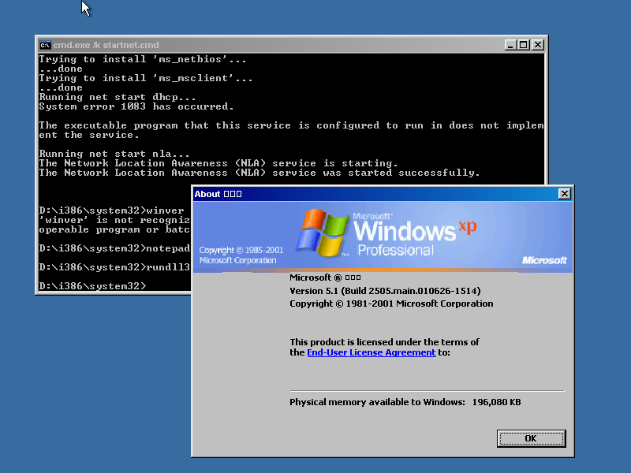Open the End-User License Agreement link
Image resolution: width=631 pixels, height=473 pixels.
(371, 352)
